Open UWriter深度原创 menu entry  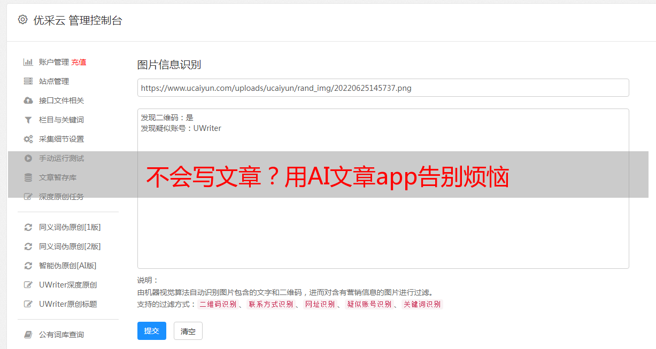click(68, 285)
